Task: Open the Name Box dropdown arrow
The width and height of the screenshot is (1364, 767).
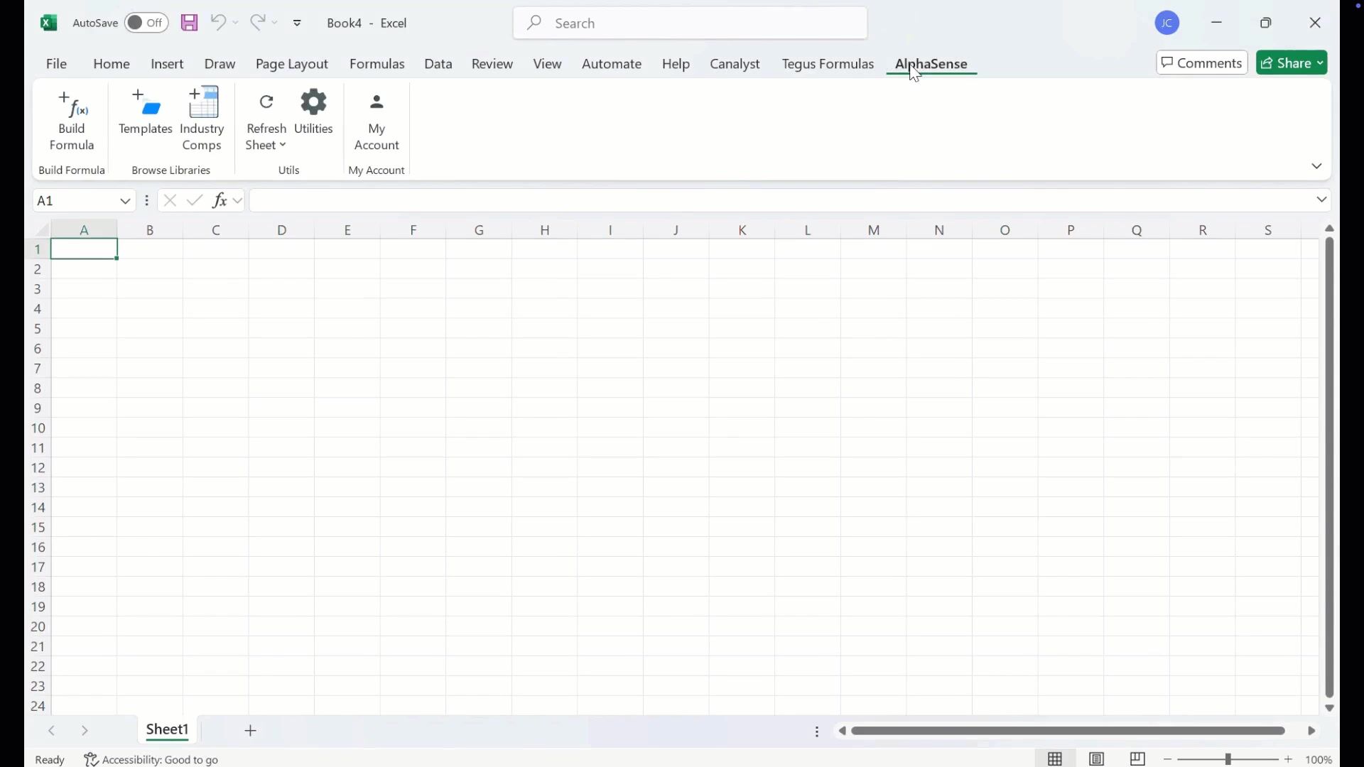Action: pos(125,201)
